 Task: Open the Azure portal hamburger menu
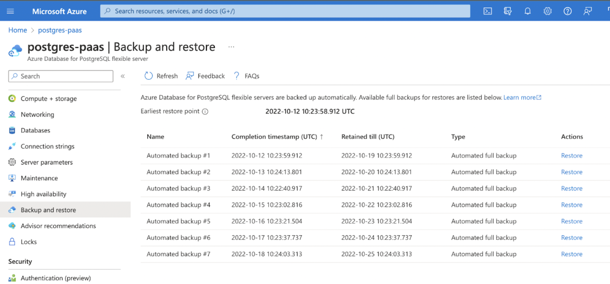(10, 11)
